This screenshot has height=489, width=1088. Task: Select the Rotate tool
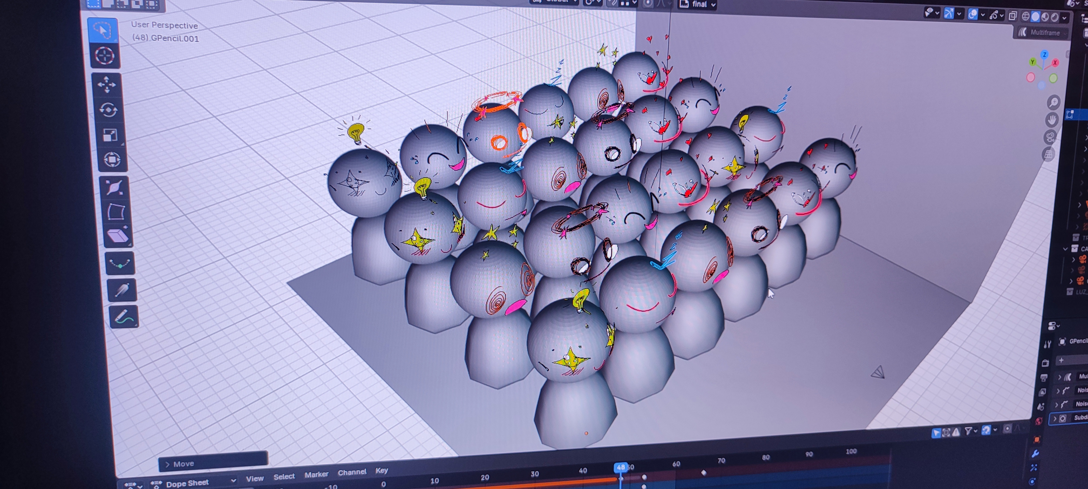[109, 110]
